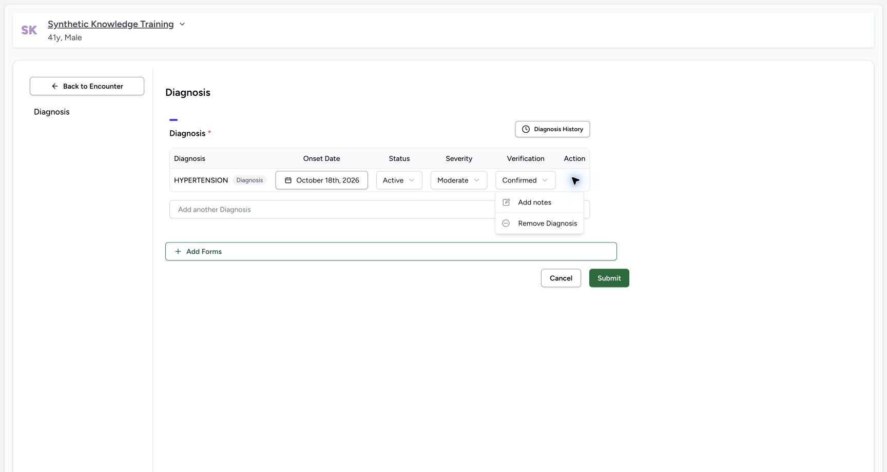Choose Remove Diagnosis from the action menu

[x=539, y=223]
